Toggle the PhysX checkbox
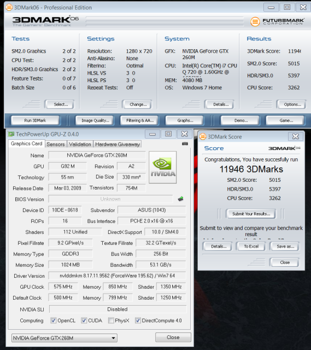This screenshot has height=350, width=311. [x=111, y=320]
